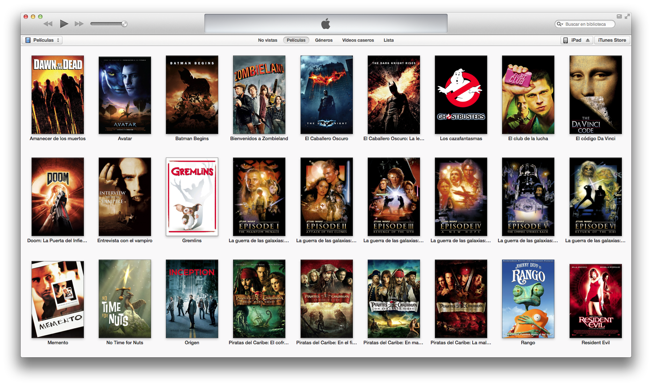Open Star Wars Episode IV poster
652x386 pixels.
(461, 197)
